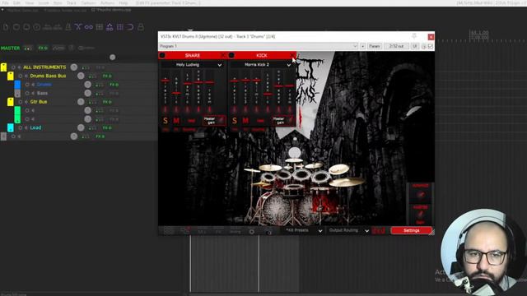The image size is (527, 296).
Task: Open the Morris Kick 2 sample dropdown
Action: (x=262, y=65)
